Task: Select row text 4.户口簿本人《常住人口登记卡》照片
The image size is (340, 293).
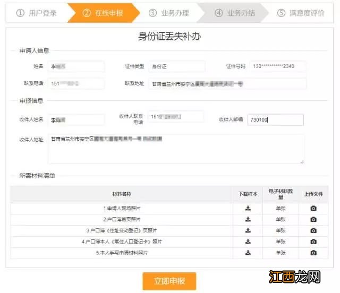Action: point(122,242)
